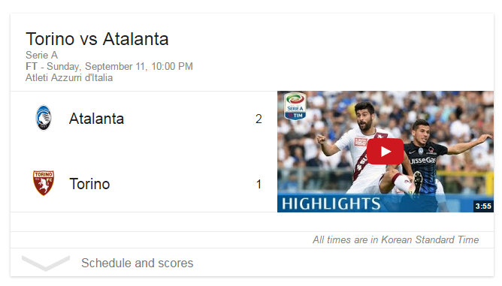The height and width of the screenshot is (286, 502).
Task: Click the FT full-time status label
Action: (31, 66)
